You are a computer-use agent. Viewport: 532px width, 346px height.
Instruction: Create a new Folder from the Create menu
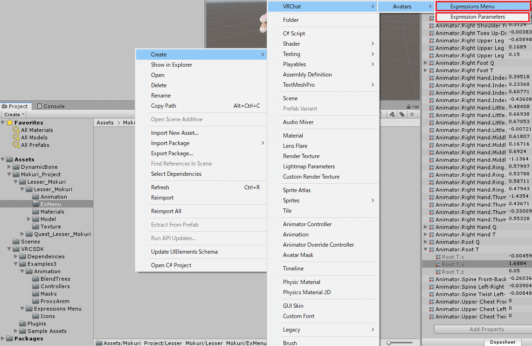click(291, 20)
